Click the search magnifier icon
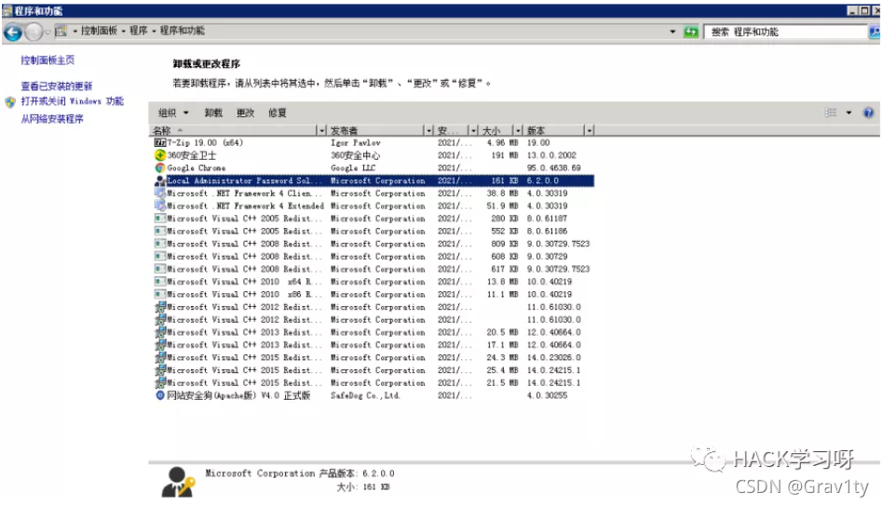Image resolution: width=883 pixels, height=506 pixels. click(x=875, y=32)
